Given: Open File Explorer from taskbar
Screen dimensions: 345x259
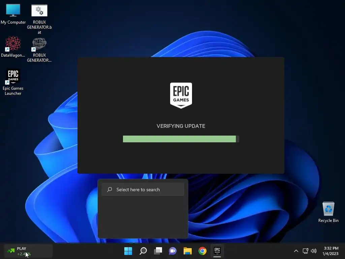Looking at the screenshot, I should point(187,251).
